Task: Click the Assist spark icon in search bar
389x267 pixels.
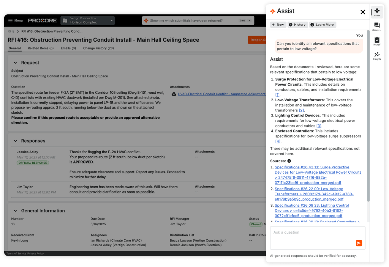Action: coord(146,20)
